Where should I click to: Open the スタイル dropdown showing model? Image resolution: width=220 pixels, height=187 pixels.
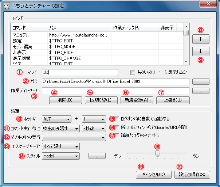61,156
